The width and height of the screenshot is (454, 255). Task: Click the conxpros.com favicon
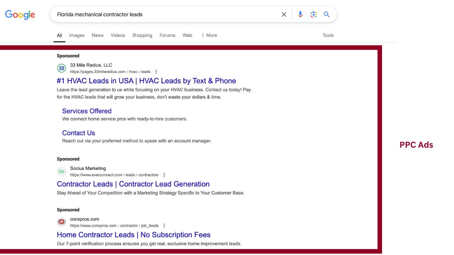pyautogui.click(x=62, y=222)
